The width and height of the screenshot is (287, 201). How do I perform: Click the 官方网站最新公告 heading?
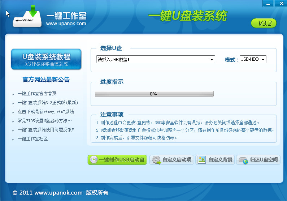click(x=46, y=80)
